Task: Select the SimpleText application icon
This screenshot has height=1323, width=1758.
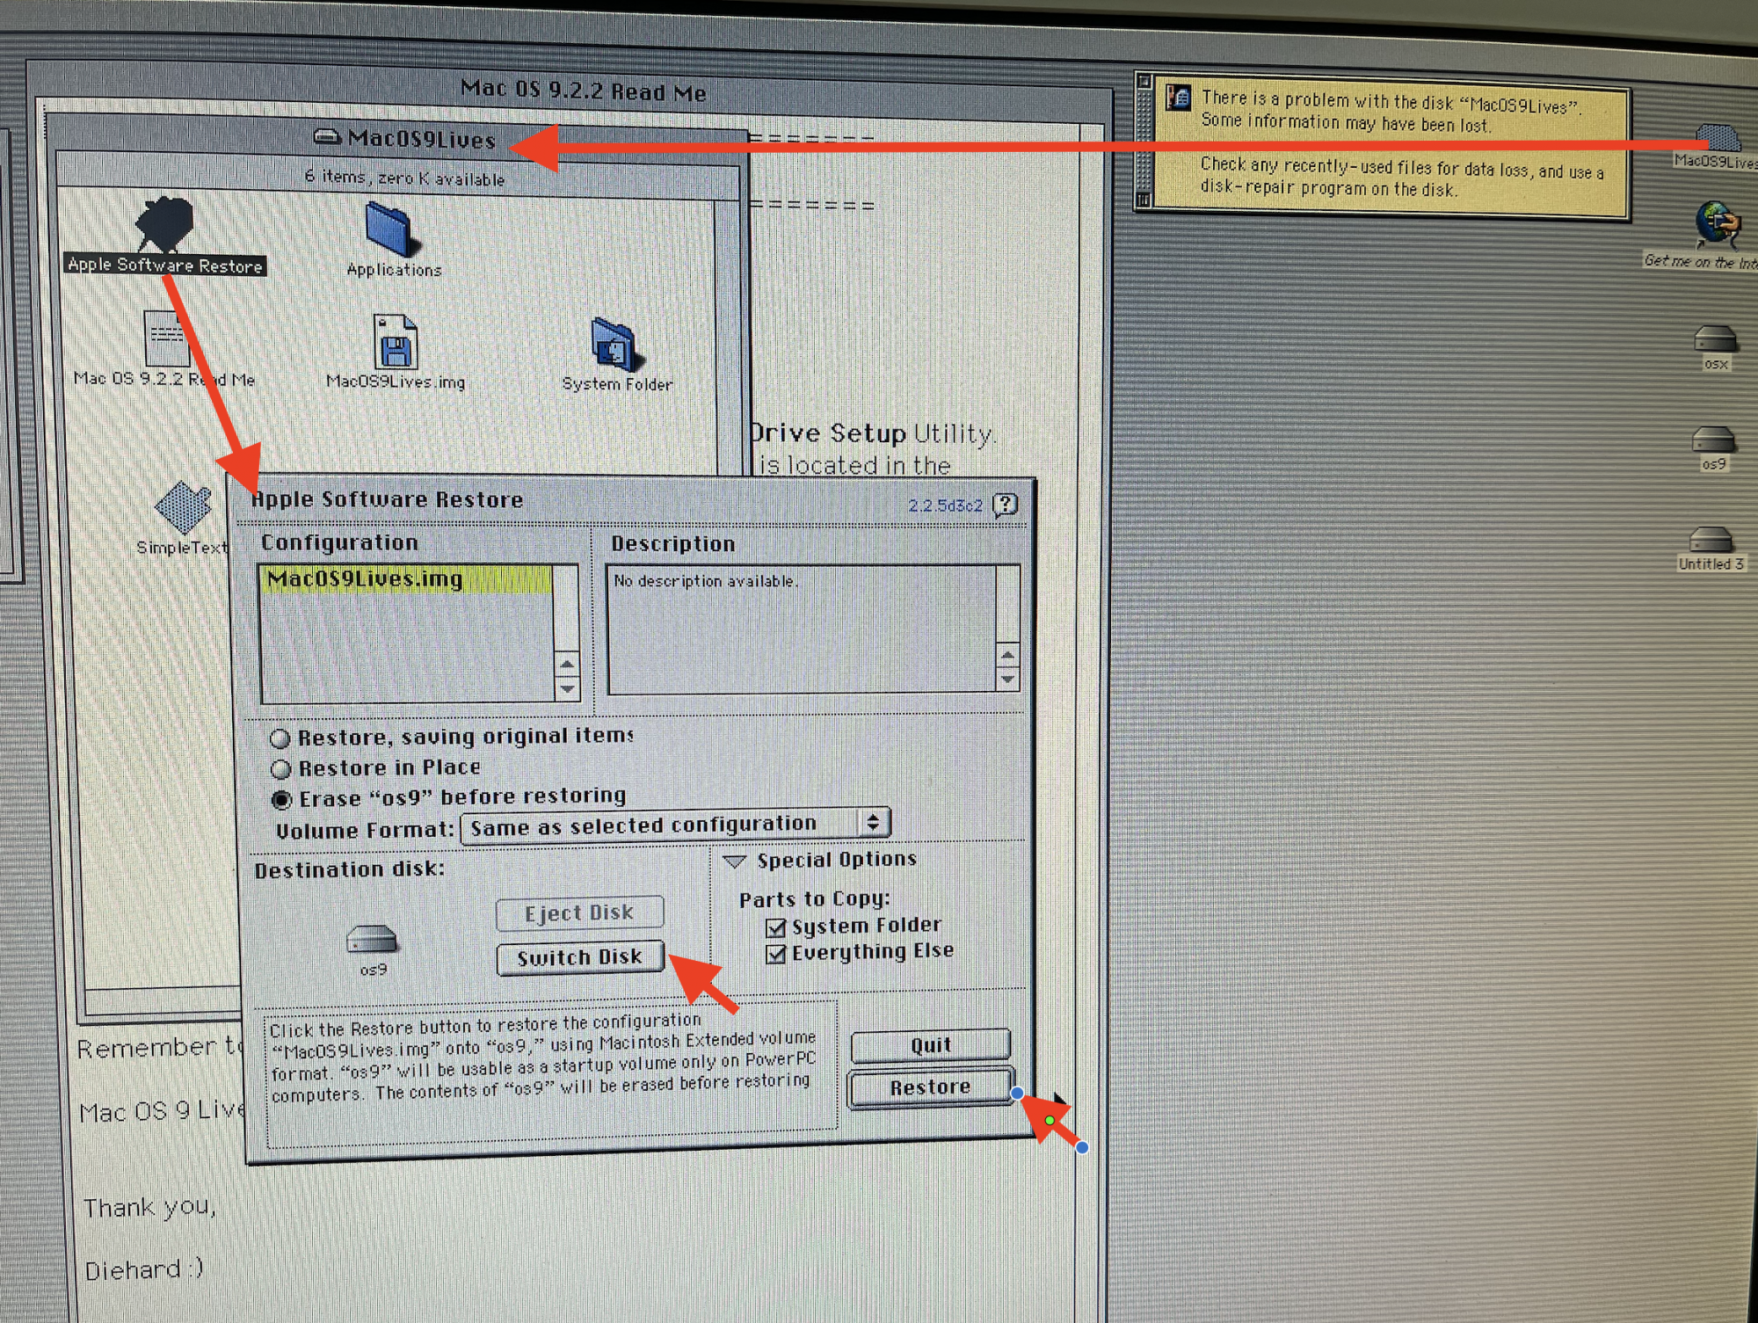Action: coord(183,508)
